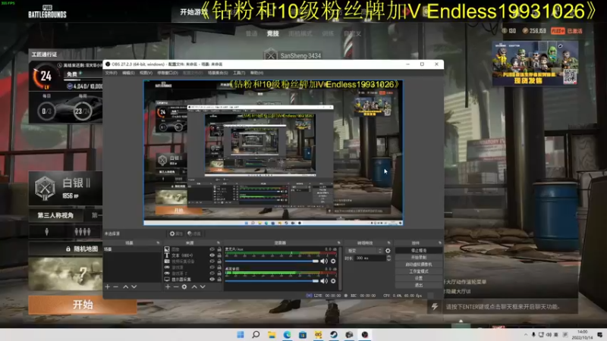This screenshot has width=607, height=341.
Task: Open the 桌面音频 audio settings gear
Action: coord(333,281)
